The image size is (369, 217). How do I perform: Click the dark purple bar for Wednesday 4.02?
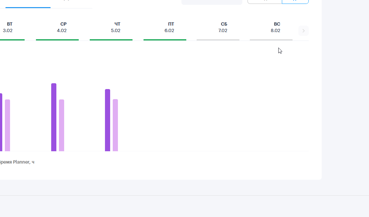point(54,117)
